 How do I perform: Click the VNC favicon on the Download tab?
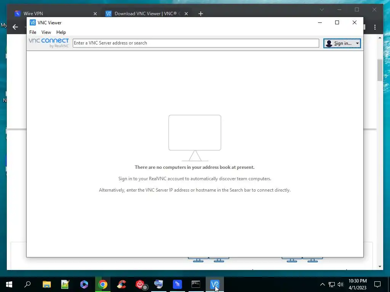pyautogui.click(x=109, y=13)
